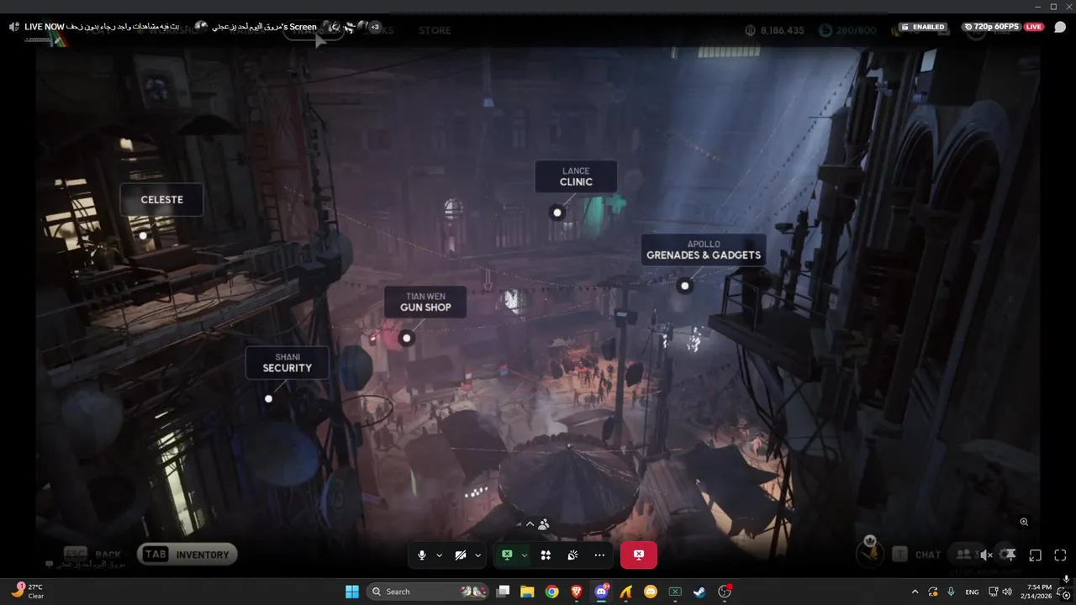1076x605 pixels.
Task: Click the Security marker dot
Action: pos(269,399)
